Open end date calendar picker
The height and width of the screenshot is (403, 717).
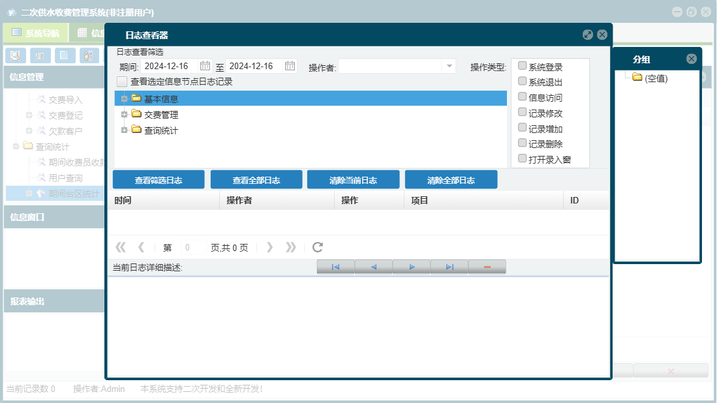(x=290, y=66)
